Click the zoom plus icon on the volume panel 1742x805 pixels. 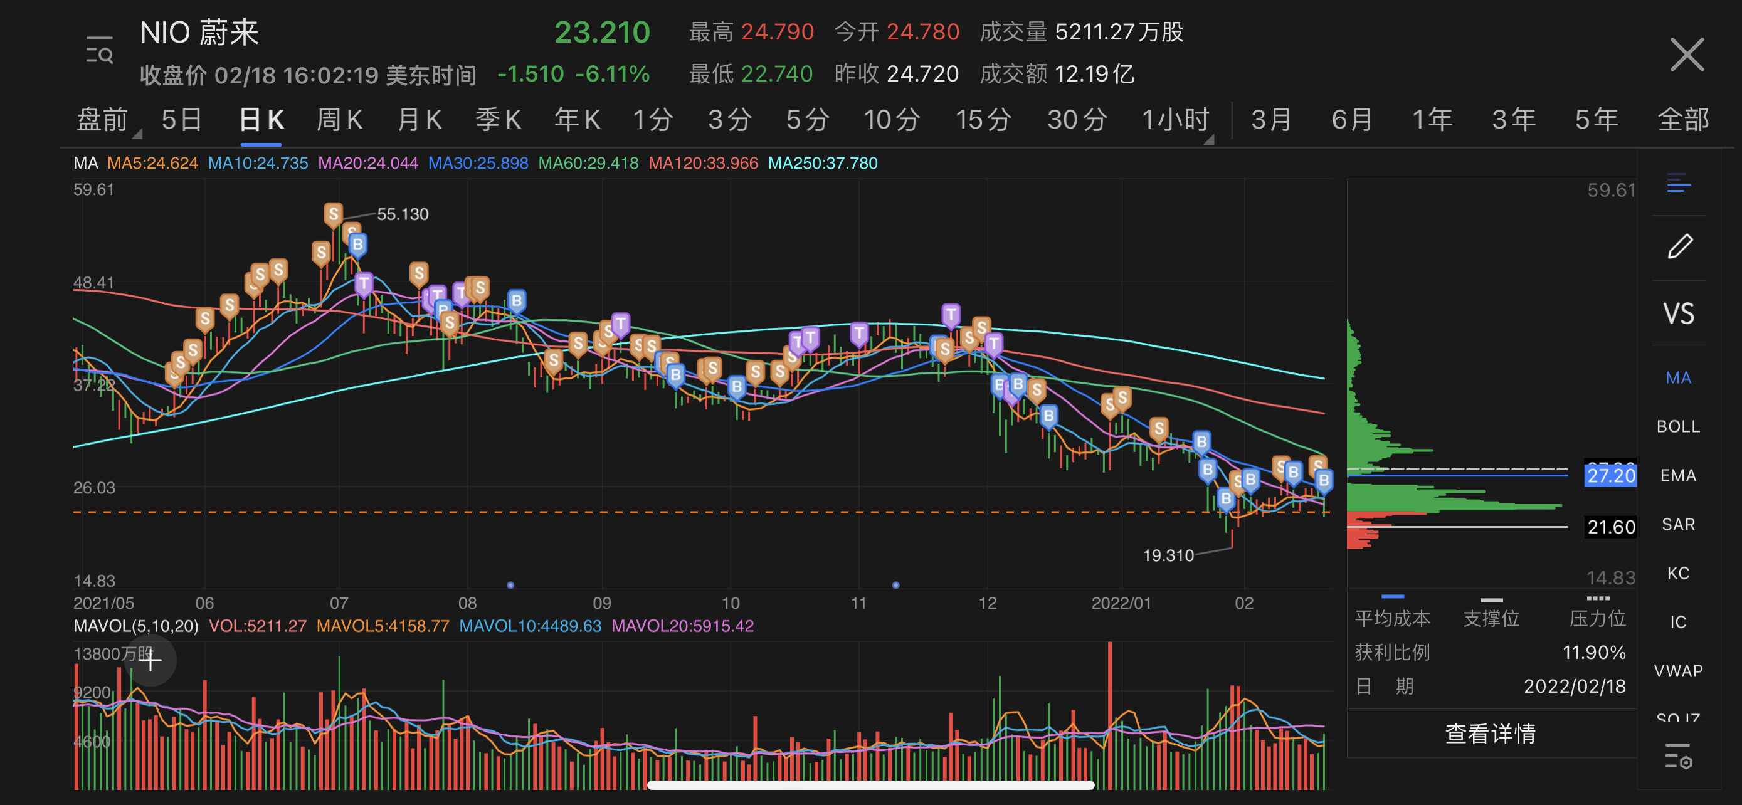click(150, 660)
